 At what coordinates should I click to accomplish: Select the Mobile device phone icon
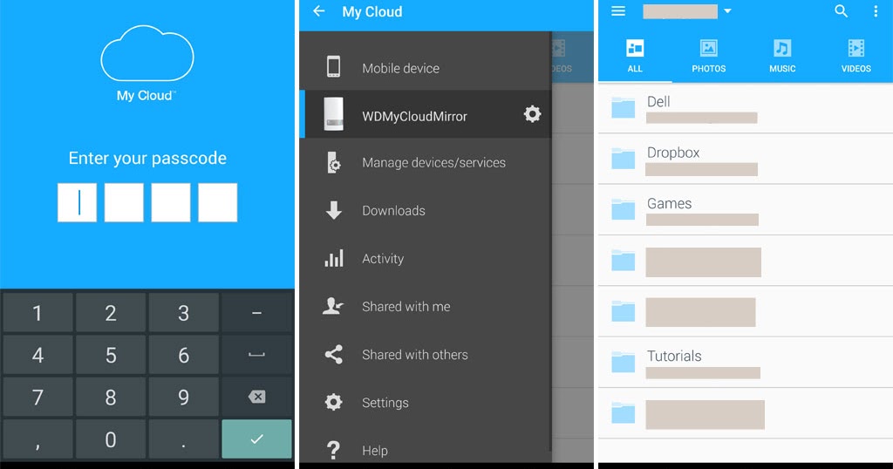point(334,66)
